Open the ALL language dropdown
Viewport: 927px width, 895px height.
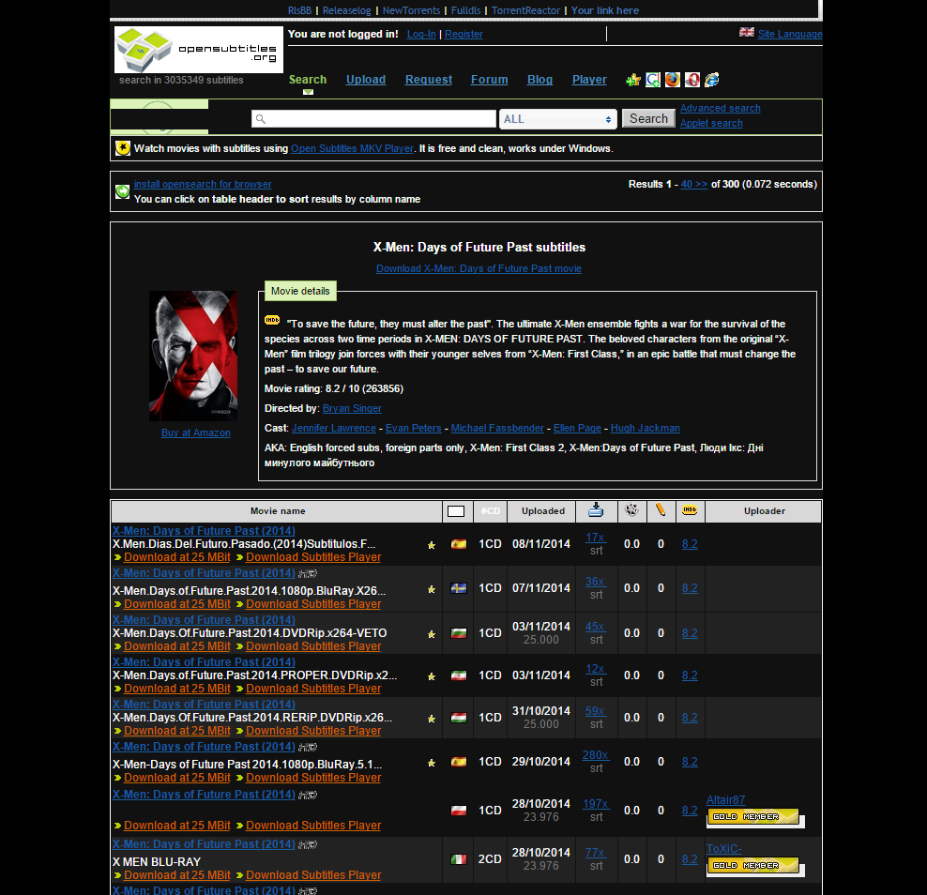(x=557, y=118)
